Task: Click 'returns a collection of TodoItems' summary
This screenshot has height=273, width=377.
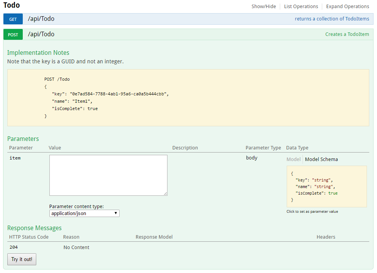Action: [x=332, y=19]
